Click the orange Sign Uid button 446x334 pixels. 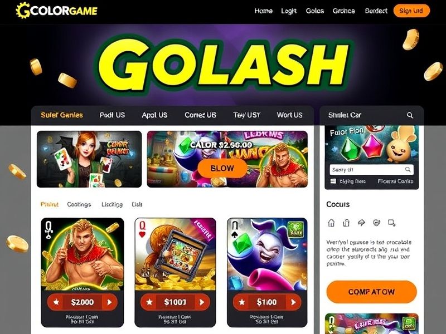(411, 11)
